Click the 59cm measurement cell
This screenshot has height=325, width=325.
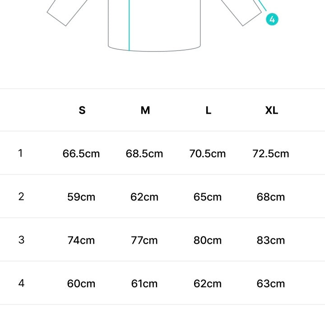81,197
